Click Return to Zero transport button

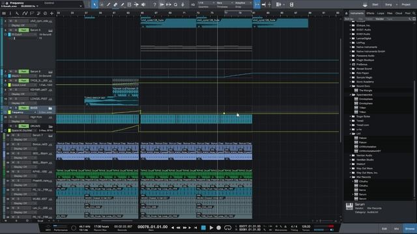click(195, 227)
